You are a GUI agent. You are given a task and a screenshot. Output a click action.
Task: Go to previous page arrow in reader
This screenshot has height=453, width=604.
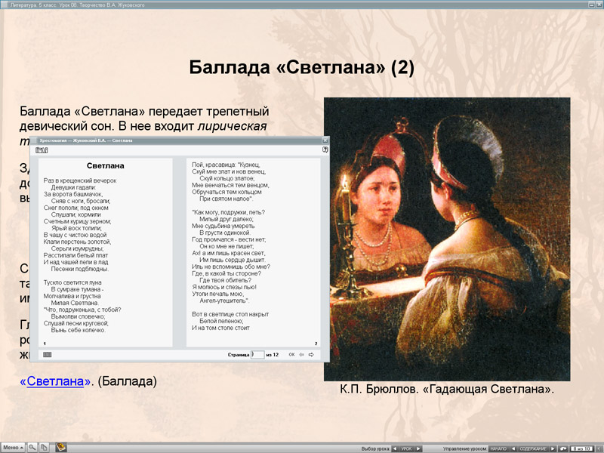pyautogui.click(x=301, y=354)
